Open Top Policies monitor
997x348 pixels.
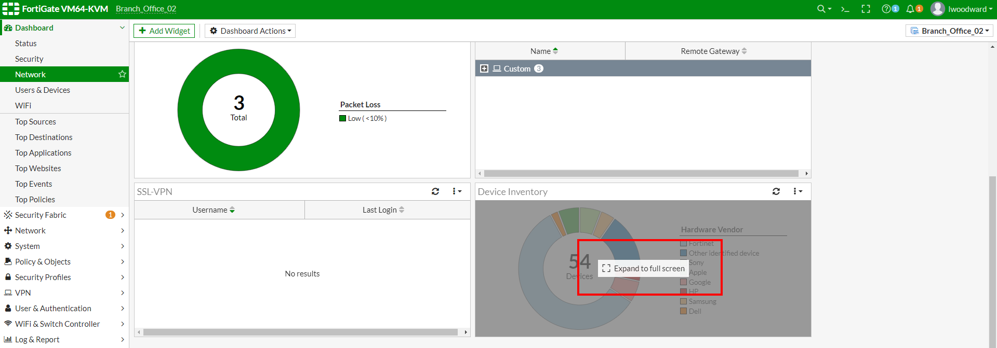tap(35, 200)
